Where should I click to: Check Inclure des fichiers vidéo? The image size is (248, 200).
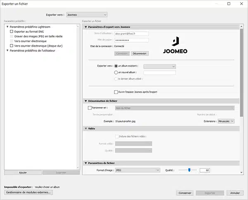click(x=117, y=136)
